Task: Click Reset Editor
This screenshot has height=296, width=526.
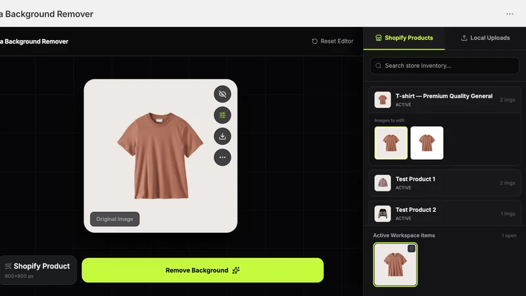Action: tap(333, 41)
